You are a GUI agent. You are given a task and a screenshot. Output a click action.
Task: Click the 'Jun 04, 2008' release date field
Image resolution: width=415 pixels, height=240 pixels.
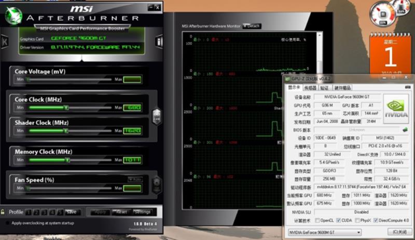click(x=327, y=122)
